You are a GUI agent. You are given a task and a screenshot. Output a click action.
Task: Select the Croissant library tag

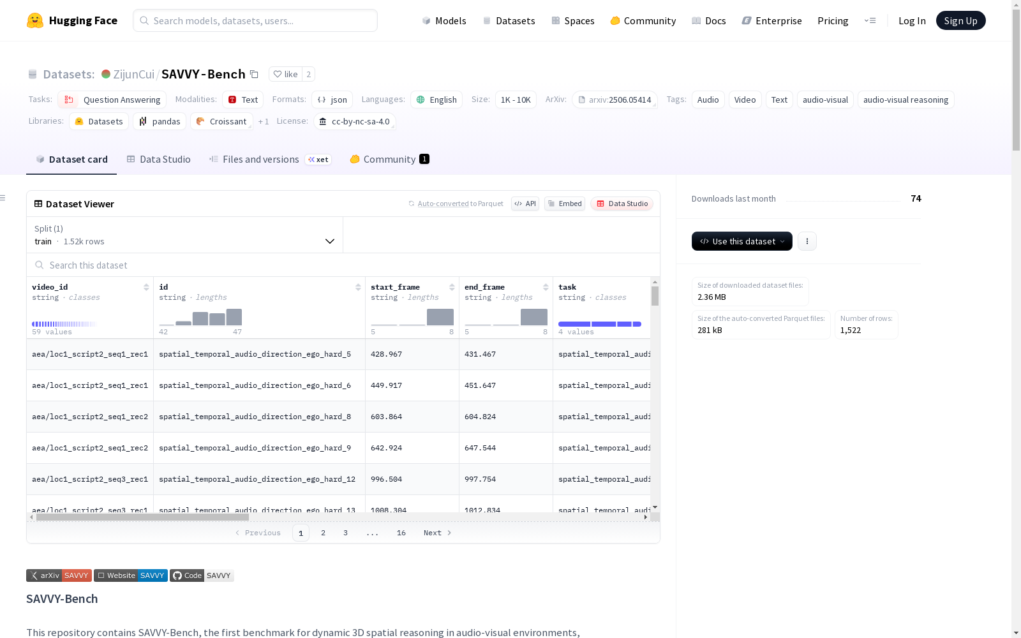point(221,121)
